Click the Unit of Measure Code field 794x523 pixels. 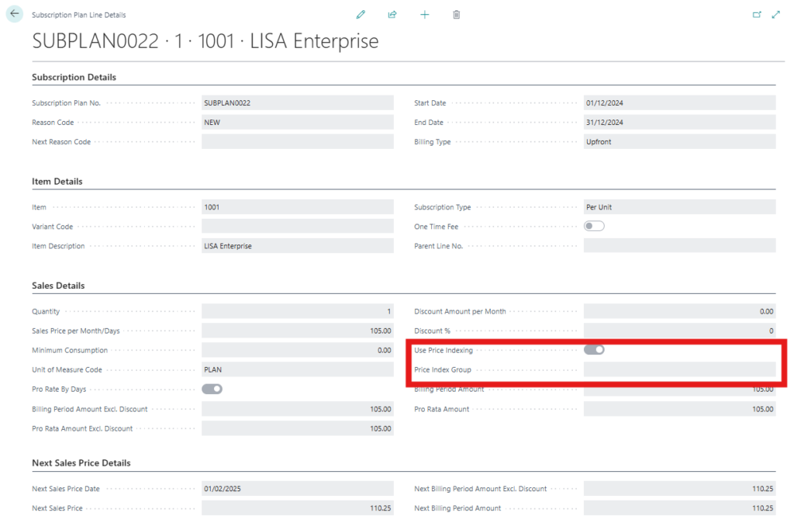(297, 370)
